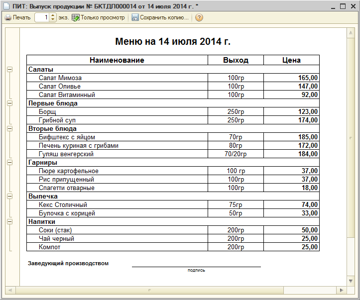Click the horizontal scrollbar thumb
The image size is (360, 300).
pos(149,290)
